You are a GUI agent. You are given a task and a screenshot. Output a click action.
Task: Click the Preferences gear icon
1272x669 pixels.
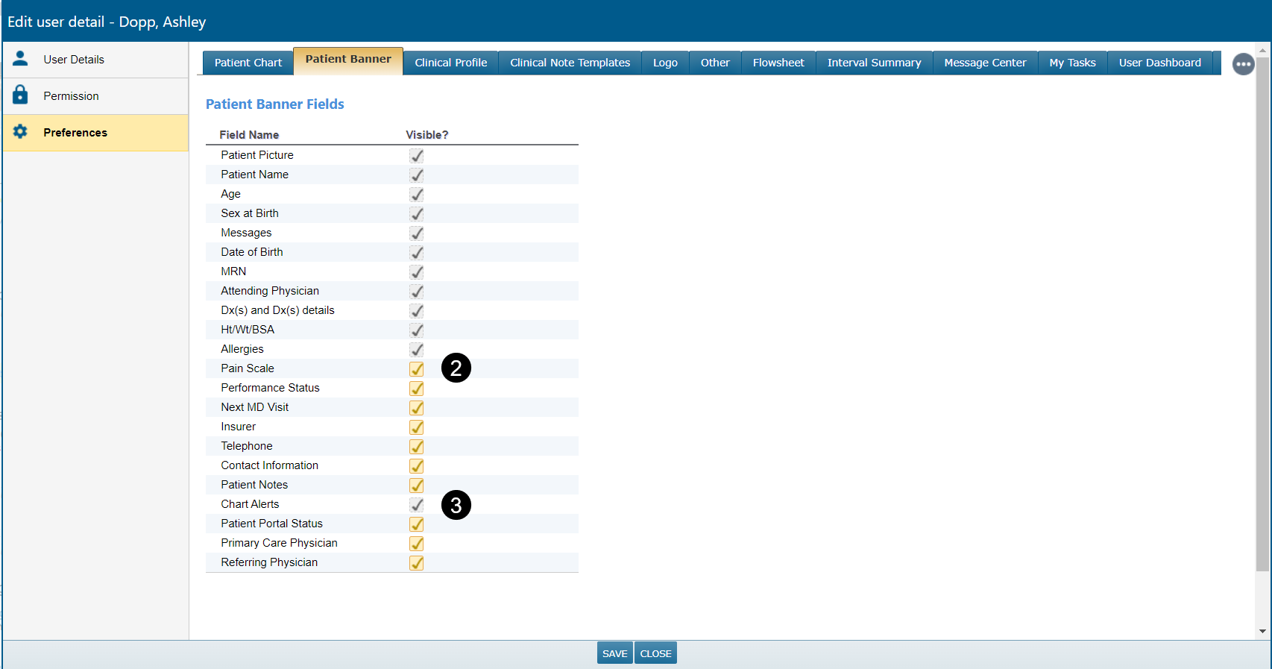(20, 132)
